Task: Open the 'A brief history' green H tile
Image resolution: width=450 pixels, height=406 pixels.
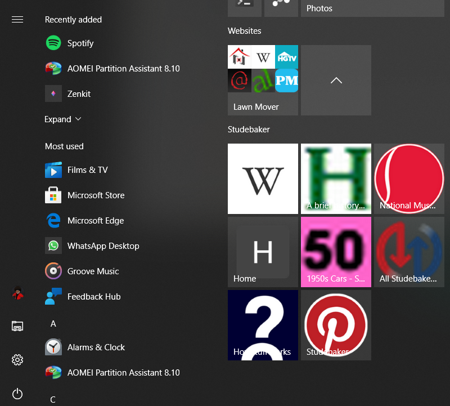Action: coord(336,179)
